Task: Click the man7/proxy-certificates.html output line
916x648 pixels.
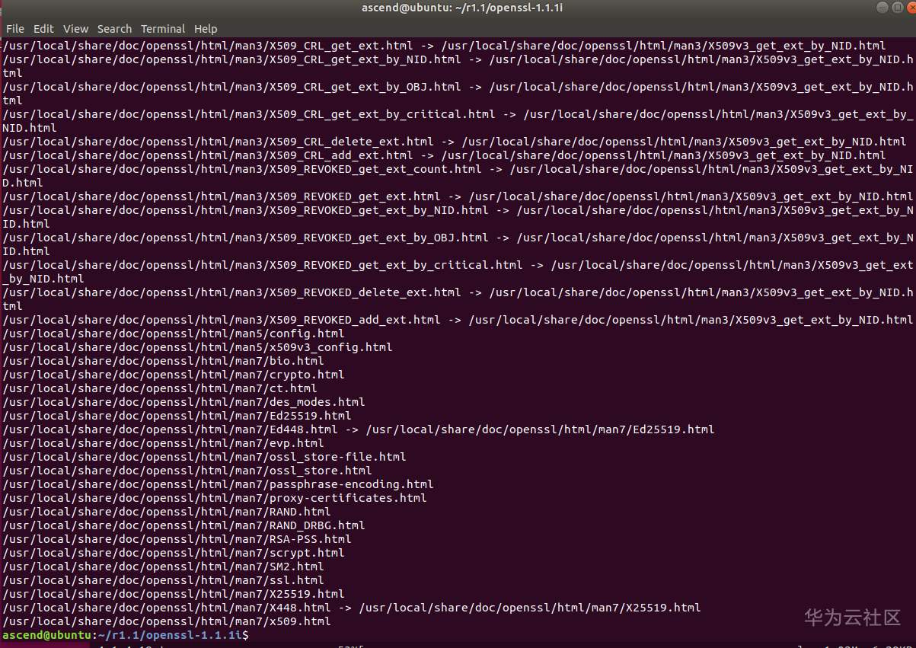Action: [x=214, y=498]
